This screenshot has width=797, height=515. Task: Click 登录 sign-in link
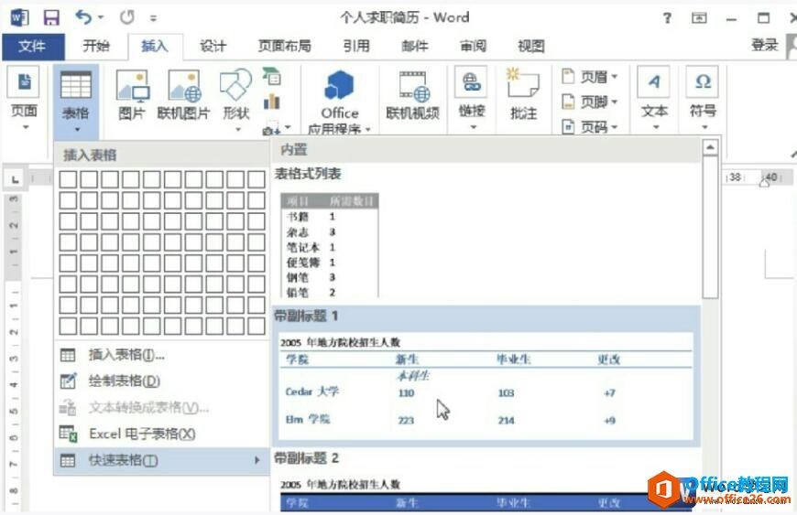765,45
